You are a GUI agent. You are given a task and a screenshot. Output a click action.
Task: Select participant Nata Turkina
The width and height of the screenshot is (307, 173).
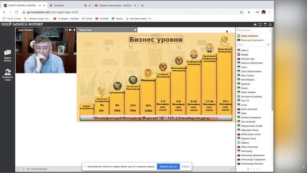(x=248, y=75)
